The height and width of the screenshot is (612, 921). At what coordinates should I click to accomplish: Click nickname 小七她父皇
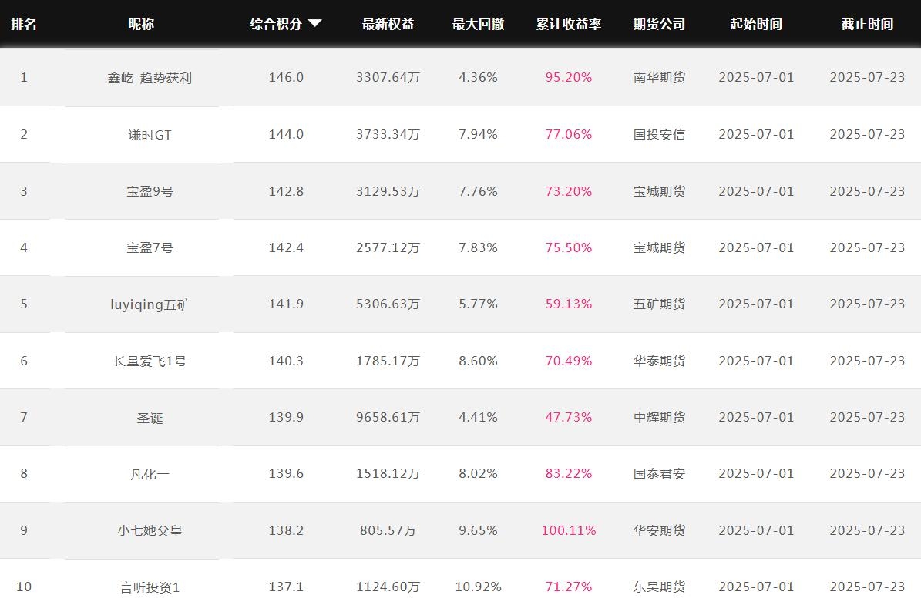pos(150,530)
